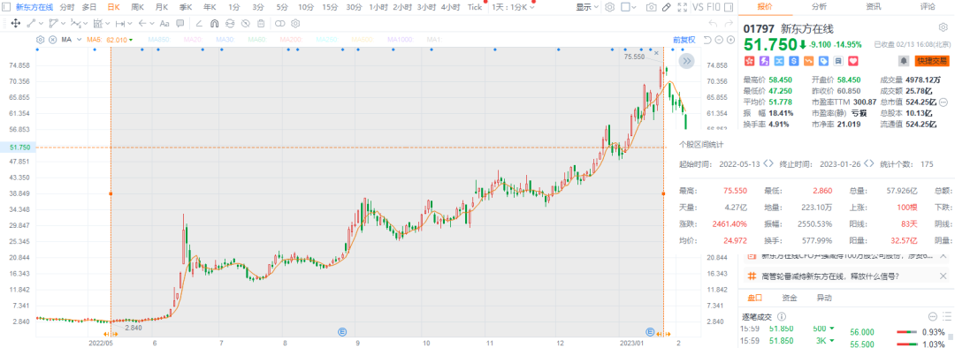Take a chart screenshot with camera icon

pos(652,7)
